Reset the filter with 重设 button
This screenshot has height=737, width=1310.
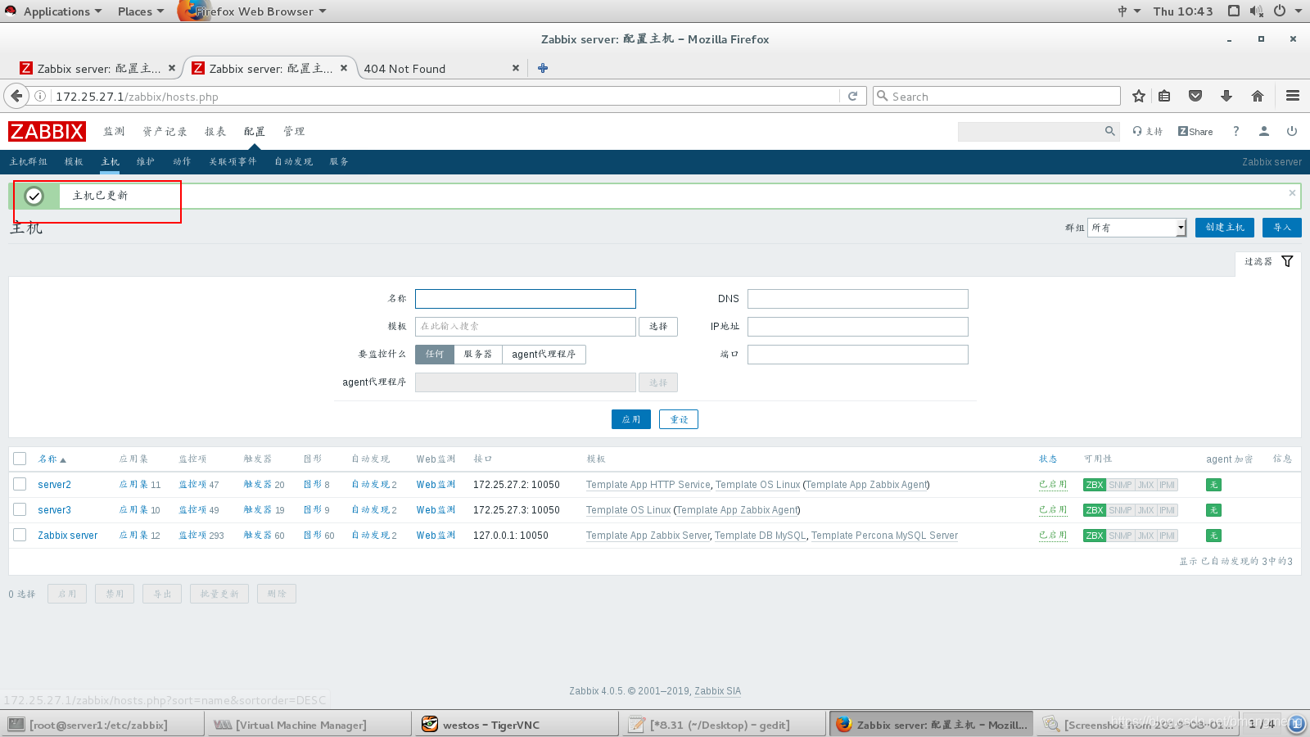[679, 419]
